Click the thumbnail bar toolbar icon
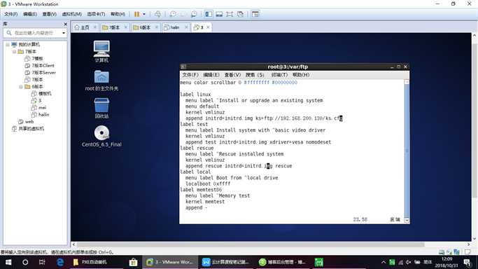The height and width of the screenshot is (269, 478). point(219,14)
